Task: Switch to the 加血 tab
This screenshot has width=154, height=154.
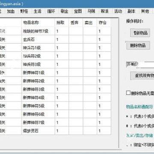Action: [x=11, y=11]
